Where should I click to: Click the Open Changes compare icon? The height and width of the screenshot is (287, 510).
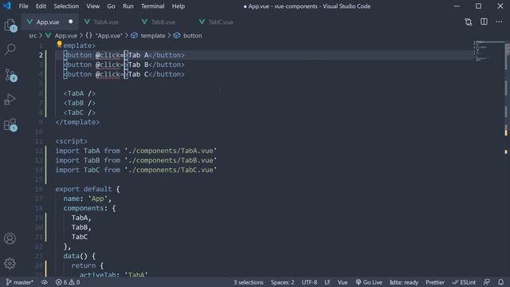[468, 22]
